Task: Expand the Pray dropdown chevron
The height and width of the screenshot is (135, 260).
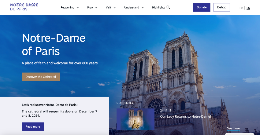Action: click(96, 8)
